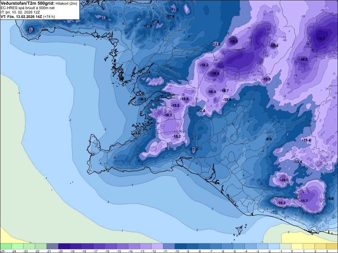This screenshot has height=253, width=338.
Task: Click the -8.8 temperature label
Action: (331, 199)
